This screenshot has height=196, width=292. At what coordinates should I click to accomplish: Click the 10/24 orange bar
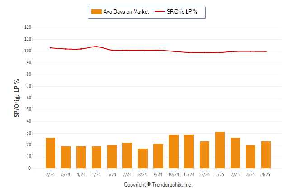click(x=174, y=151)
